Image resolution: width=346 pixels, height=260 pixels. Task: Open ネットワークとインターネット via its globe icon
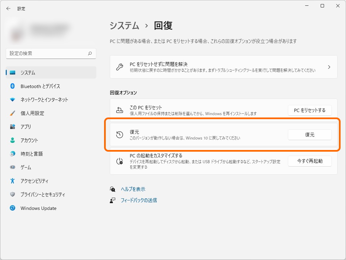[x=13, y=100]
